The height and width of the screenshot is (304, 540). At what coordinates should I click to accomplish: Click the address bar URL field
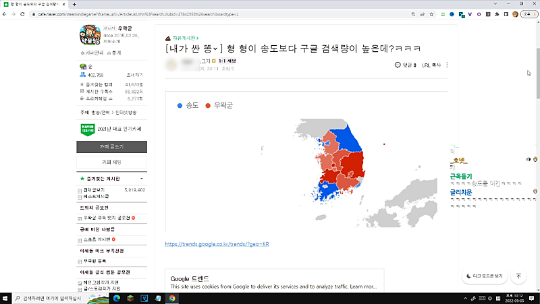click(221, 14)
